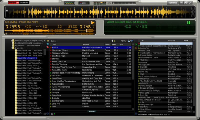Toggle the LCD color scheme button

[84, 3]
